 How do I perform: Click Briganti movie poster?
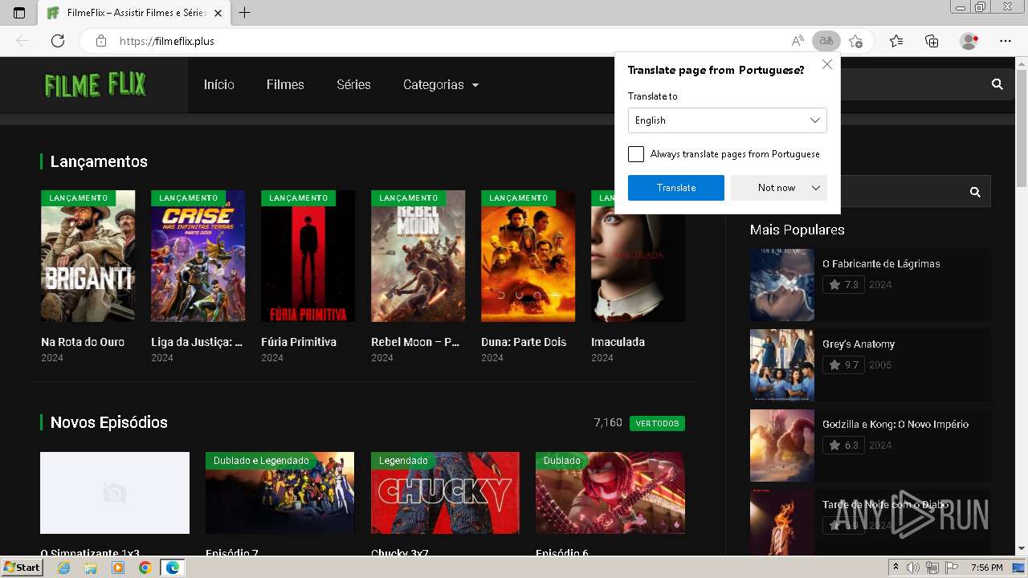coord(88,256)
